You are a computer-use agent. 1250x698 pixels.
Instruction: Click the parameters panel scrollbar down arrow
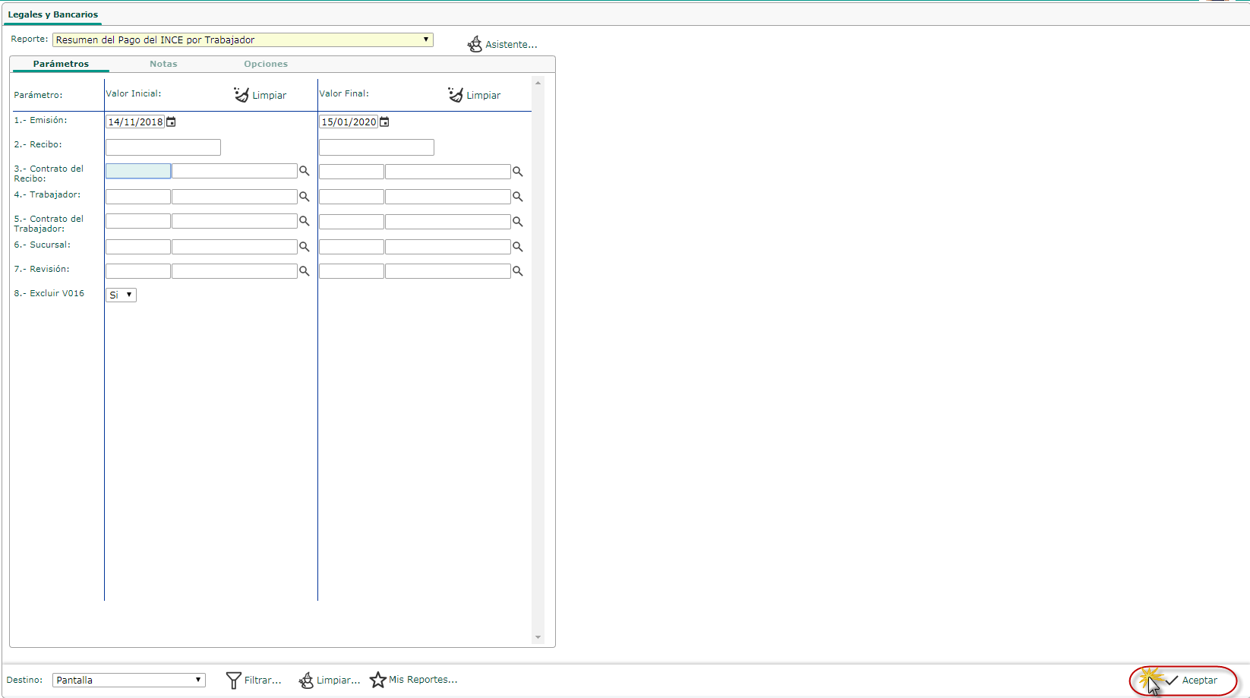pyautogui.click(x=538, y=637)
